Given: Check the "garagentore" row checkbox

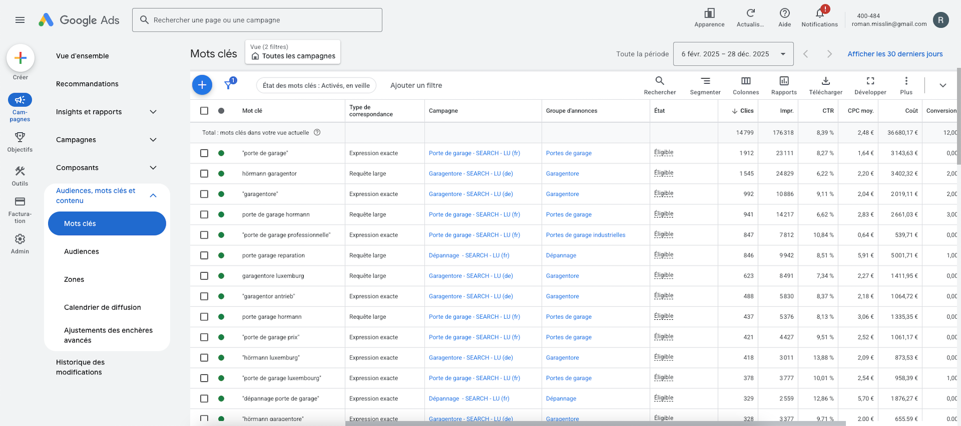Looking at the screenshot, I should 204,194.
